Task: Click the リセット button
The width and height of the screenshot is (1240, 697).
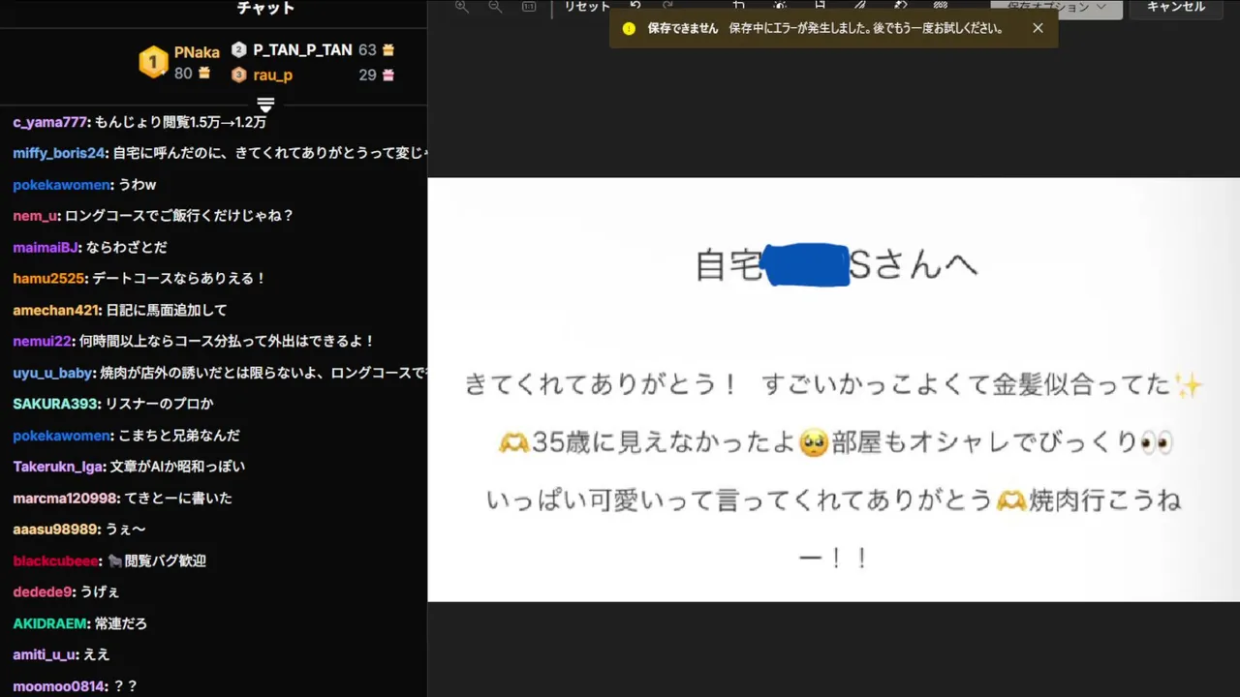Action: tap(587, 7)
